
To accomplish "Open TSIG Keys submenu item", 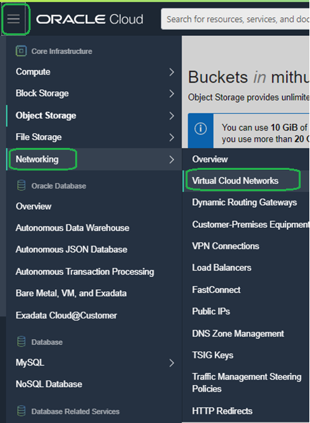I will (x=213, y=355).
